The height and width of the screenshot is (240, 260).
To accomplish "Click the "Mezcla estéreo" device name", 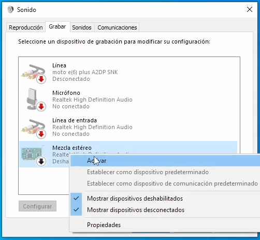I will click(x=72, y=148).
